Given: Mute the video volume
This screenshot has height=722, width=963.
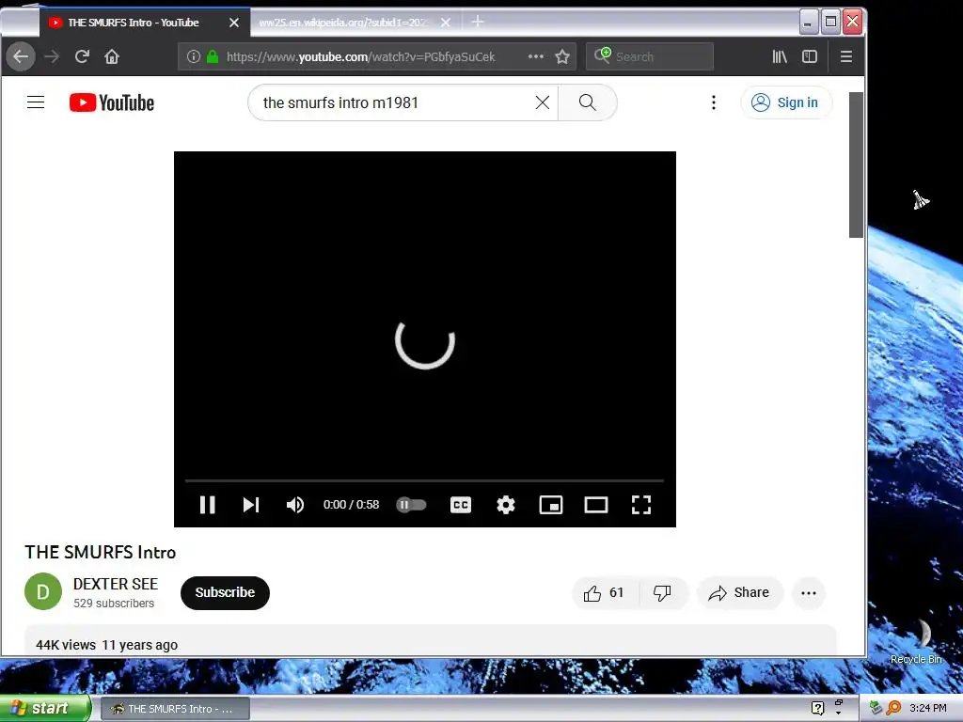Looking at the screenshot, I should pos(294,505).
